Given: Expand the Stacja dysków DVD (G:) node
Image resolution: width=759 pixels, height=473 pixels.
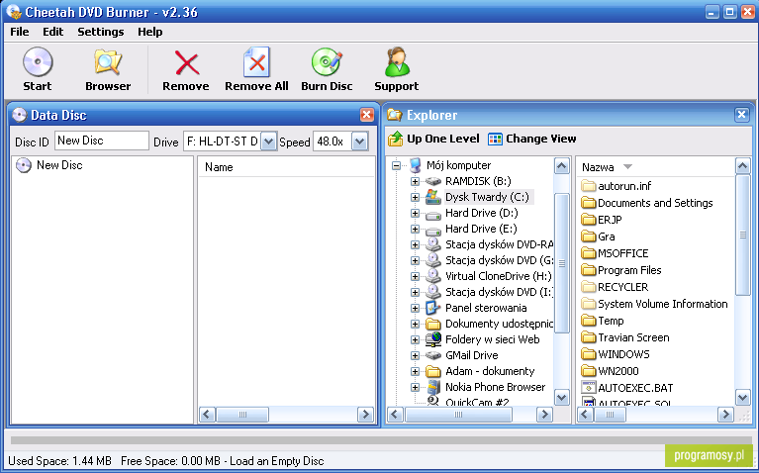Looking at the screenshot, I should [415, 260].
